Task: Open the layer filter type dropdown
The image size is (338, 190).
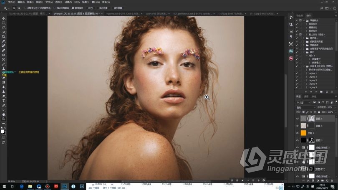Action: point(303,102)
